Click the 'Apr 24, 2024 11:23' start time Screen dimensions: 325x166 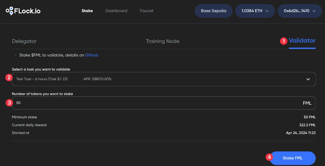301,133
